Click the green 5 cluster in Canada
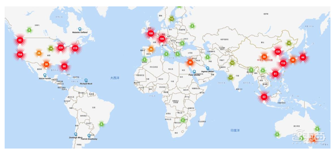 (x=29, y=30)
